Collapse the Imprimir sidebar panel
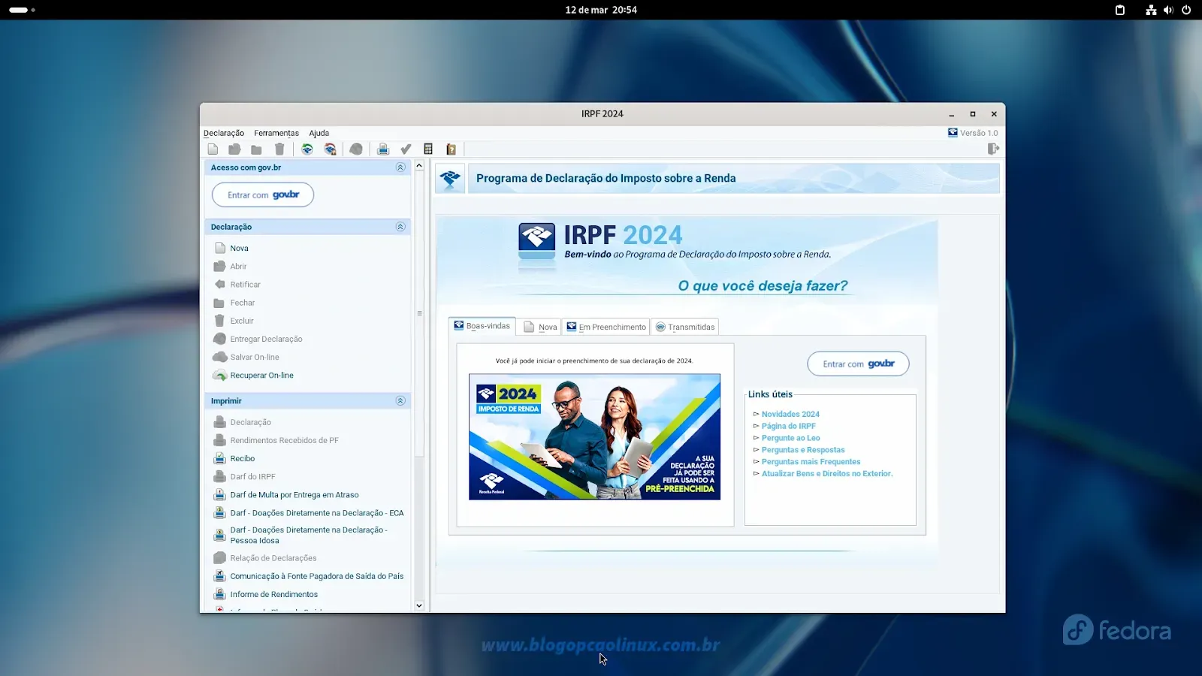Viewport: 1202px width, 676px height. [400, 401]
